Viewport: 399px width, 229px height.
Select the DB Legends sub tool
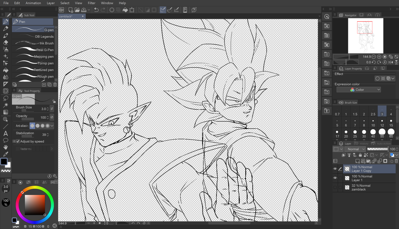point(33,37)
